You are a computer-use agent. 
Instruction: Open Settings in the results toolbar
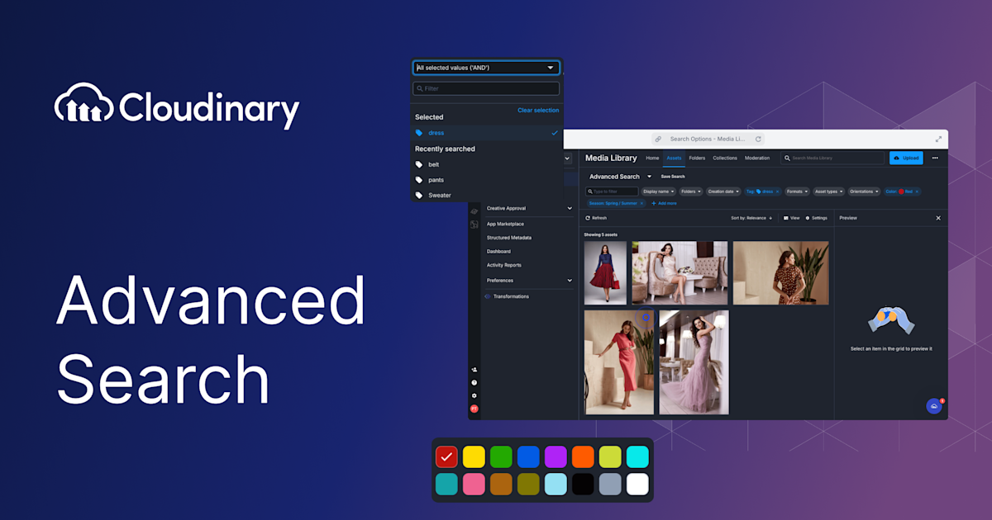(817, 217)
